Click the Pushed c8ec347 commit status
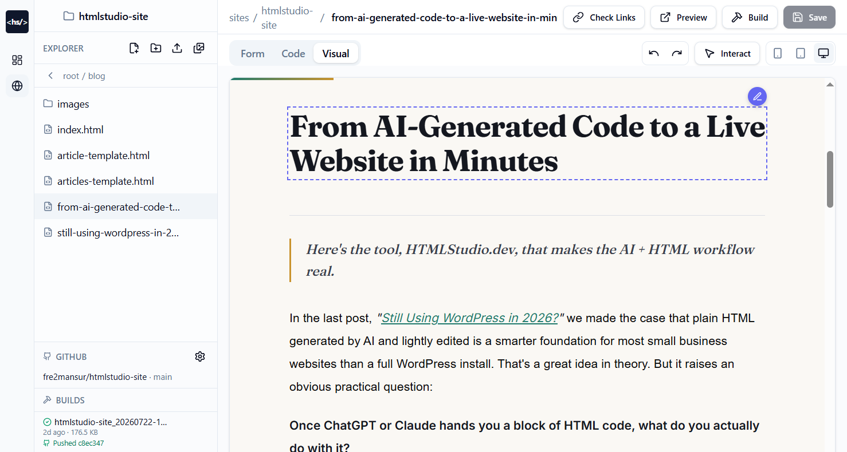847x452 pixels. [73, 443]
